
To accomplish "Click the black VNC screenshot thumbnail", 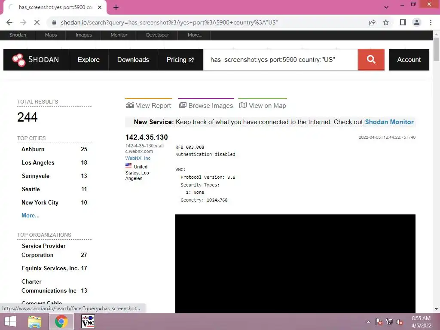I will pyautogui.click(x=295, y=263).
